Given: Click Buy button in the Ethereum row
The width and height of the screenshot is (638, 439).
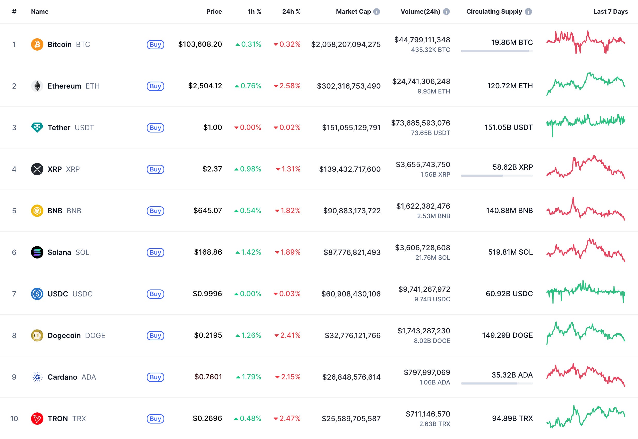Looking at the screenshot, I should pos(155,86).
